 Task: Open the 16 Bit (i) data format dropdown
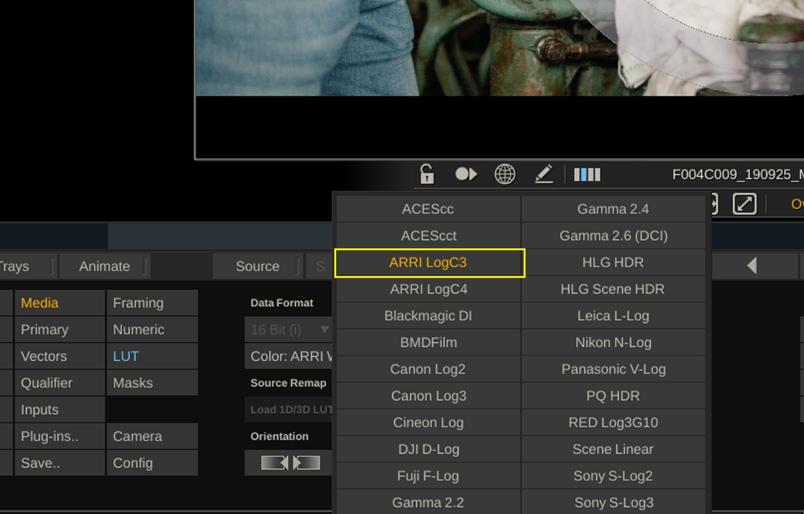288,330
